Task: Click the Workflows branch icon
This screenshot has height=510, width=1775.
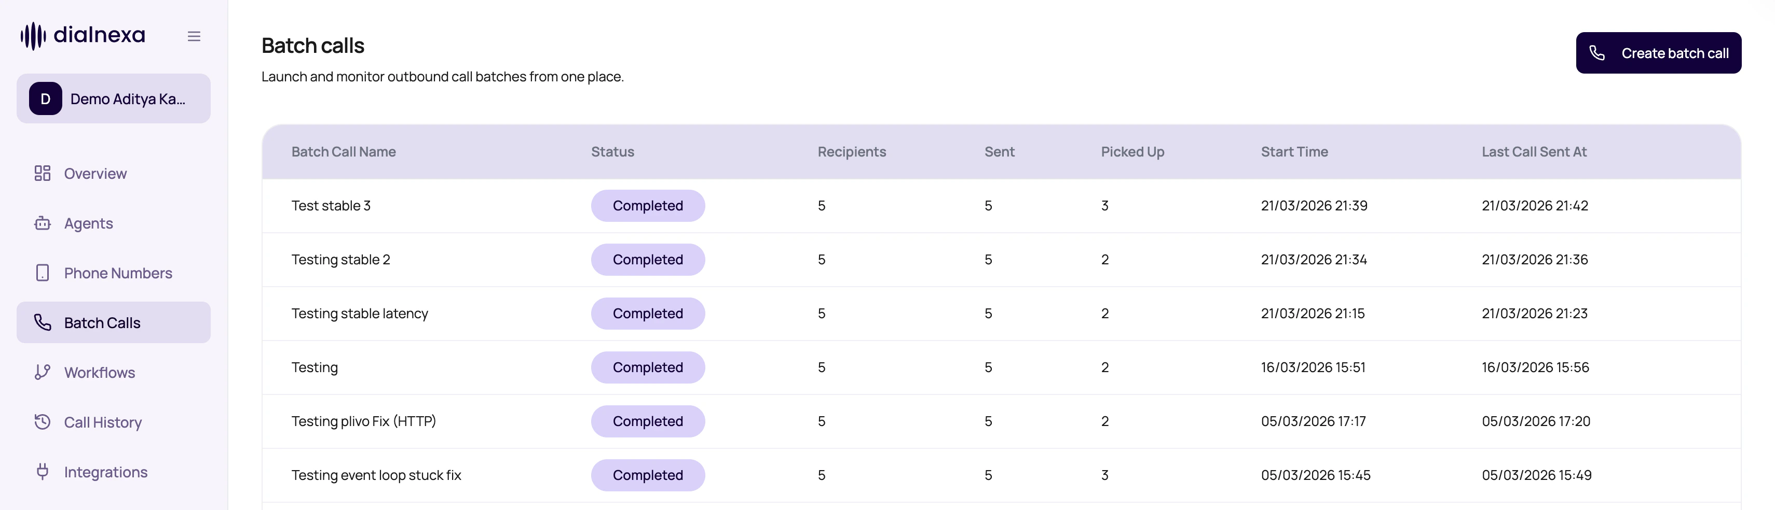Action: click(43, 372)
